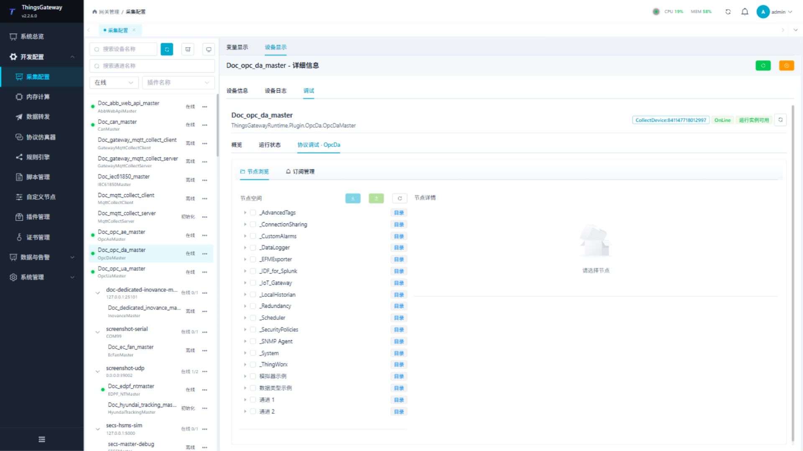Screen dimensions: 803x451
Task: Check the _System node checkbox
Action: (253, 353)
